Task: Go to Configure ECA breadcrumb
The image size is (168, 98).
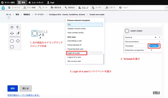Action: click(67, 14)
